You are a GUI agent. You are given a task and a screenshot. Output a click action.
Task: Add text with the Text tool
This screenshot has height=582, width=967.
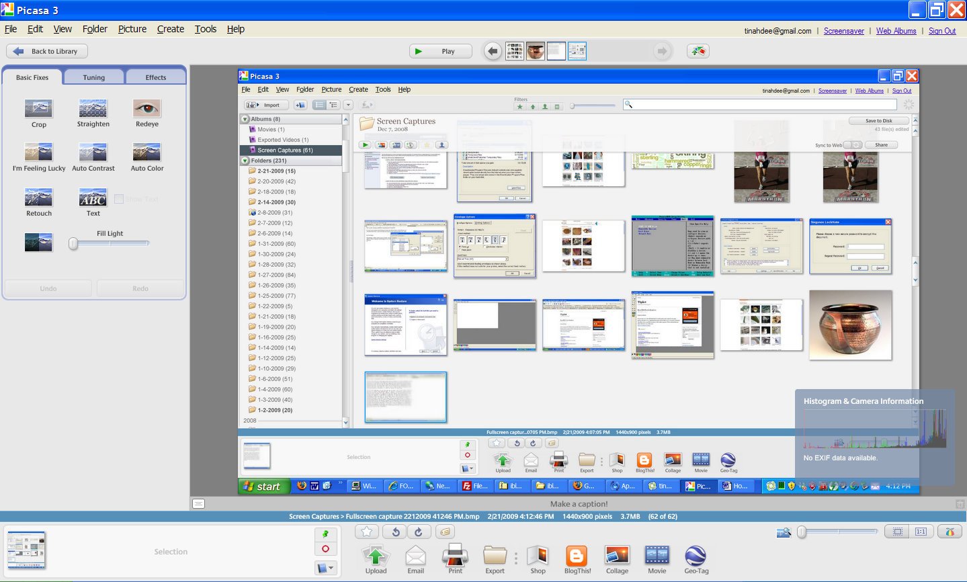93,202
